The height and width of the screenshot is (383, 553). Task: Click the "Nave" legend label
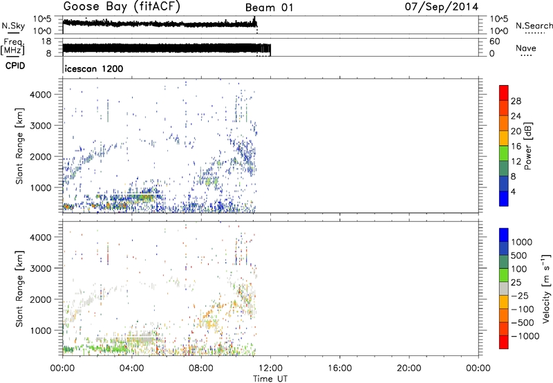(x=526, y=48)
